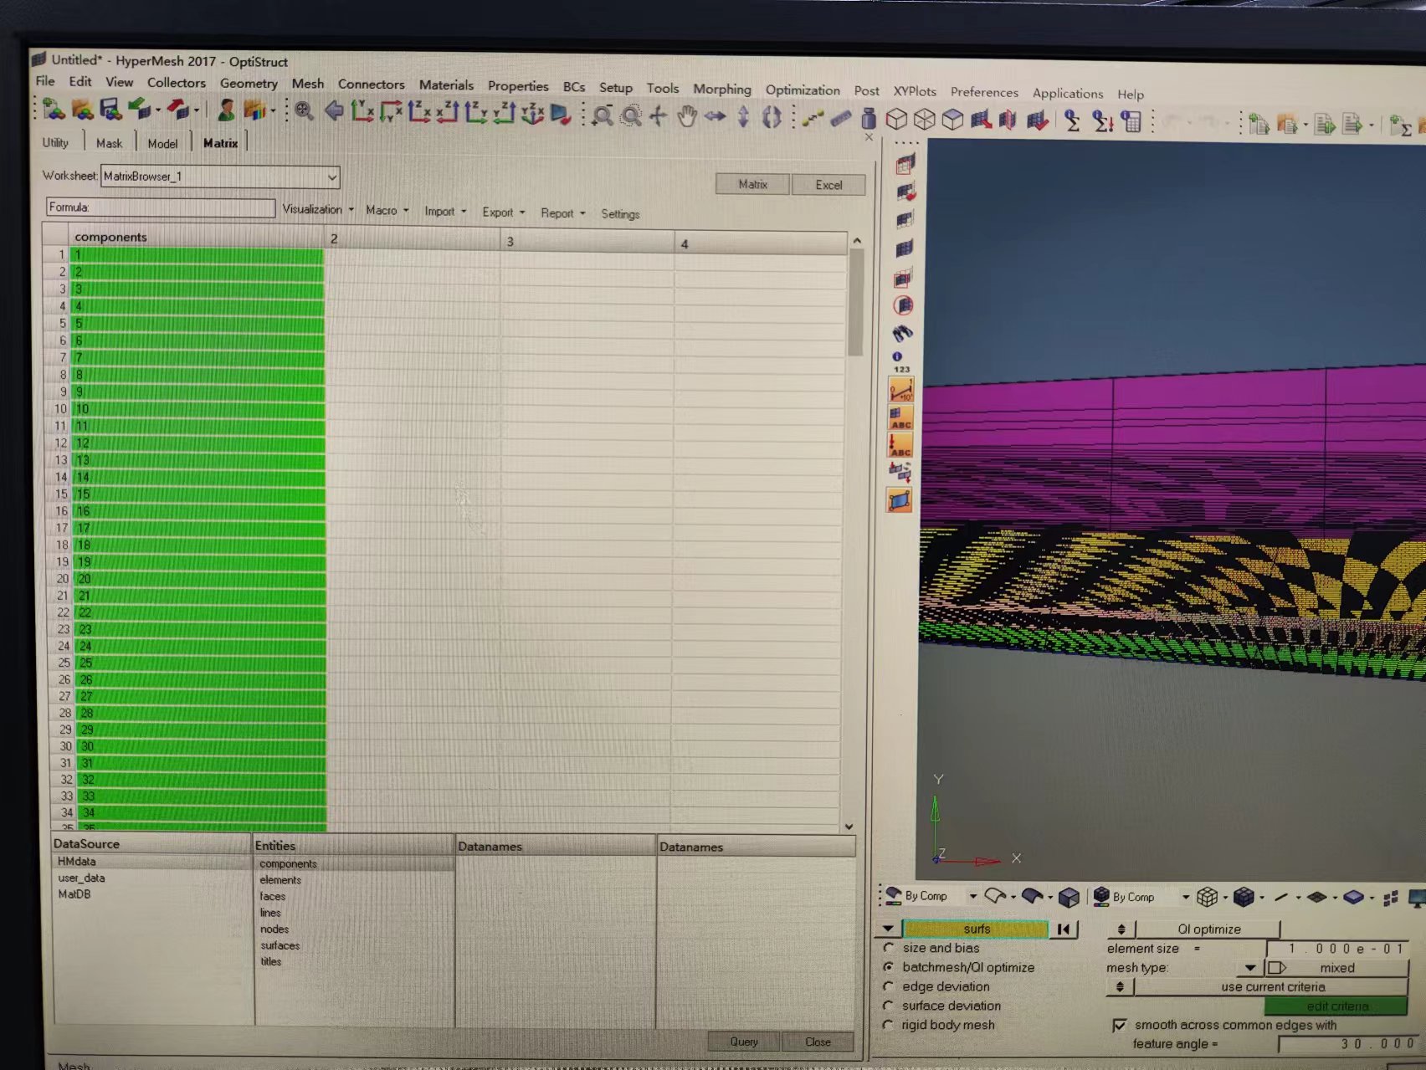Click the Fit model magnifier icon

click(304, 110)
